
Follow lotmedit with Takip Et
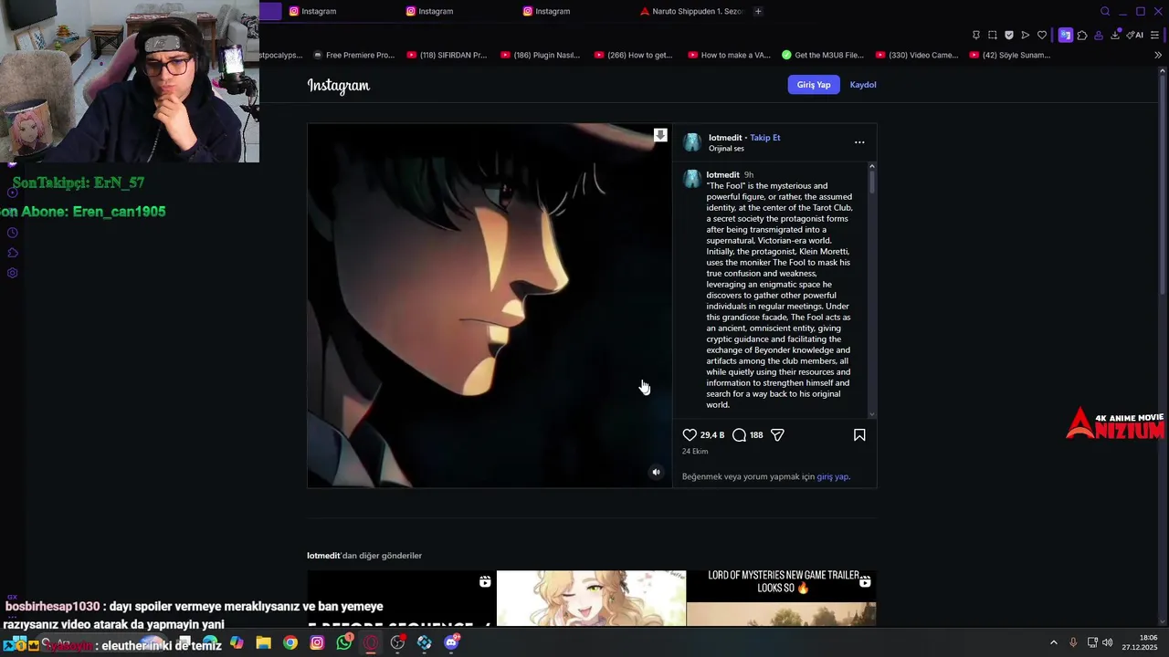coord(765,138)
